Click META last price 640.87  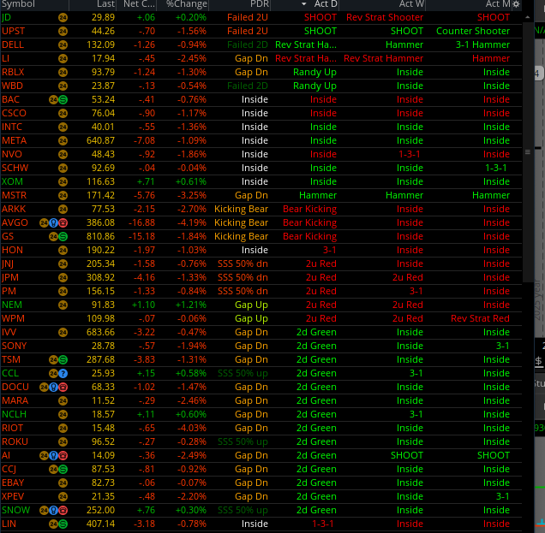coord(101,141)
